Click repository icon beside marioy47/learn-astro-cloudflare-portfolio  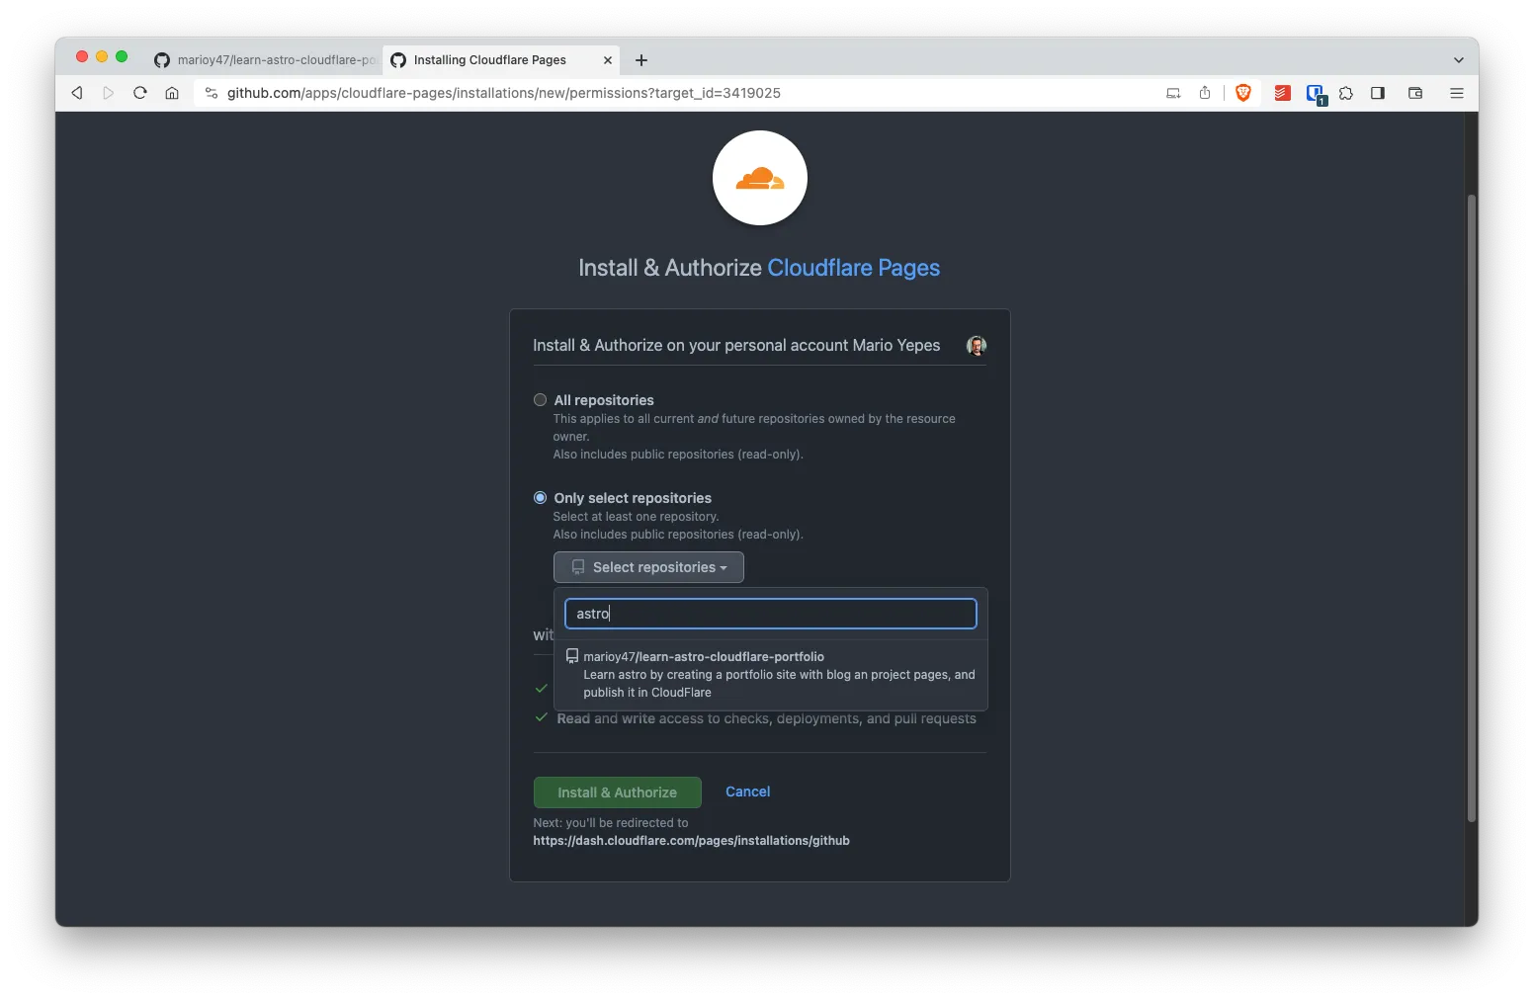pyautogui.click(x=571, y=656)
